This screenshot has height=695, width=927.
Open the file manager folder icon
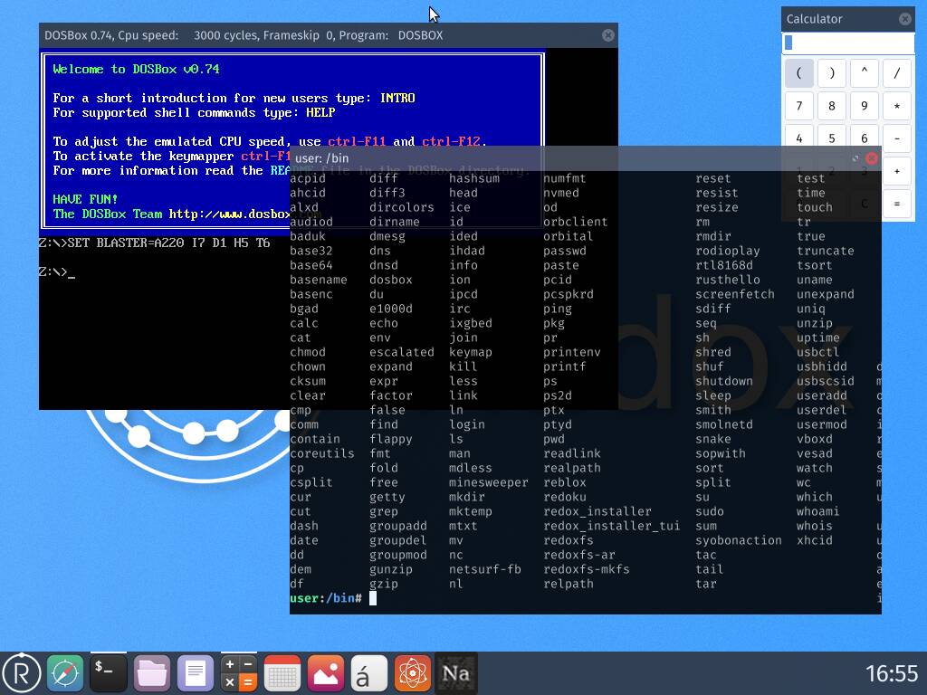tap(152, 673)
